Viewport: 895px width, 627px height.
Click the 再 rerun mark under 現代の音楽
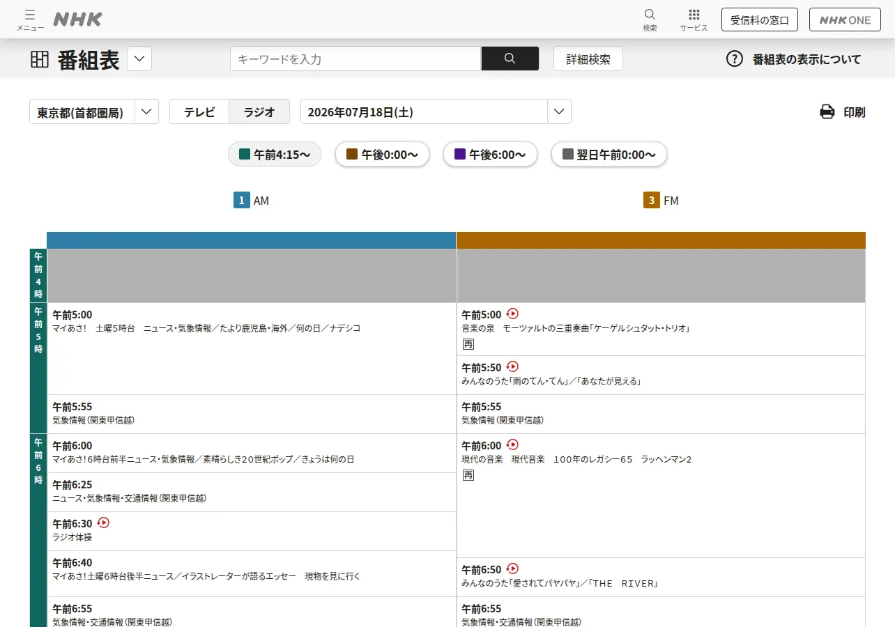468,475
